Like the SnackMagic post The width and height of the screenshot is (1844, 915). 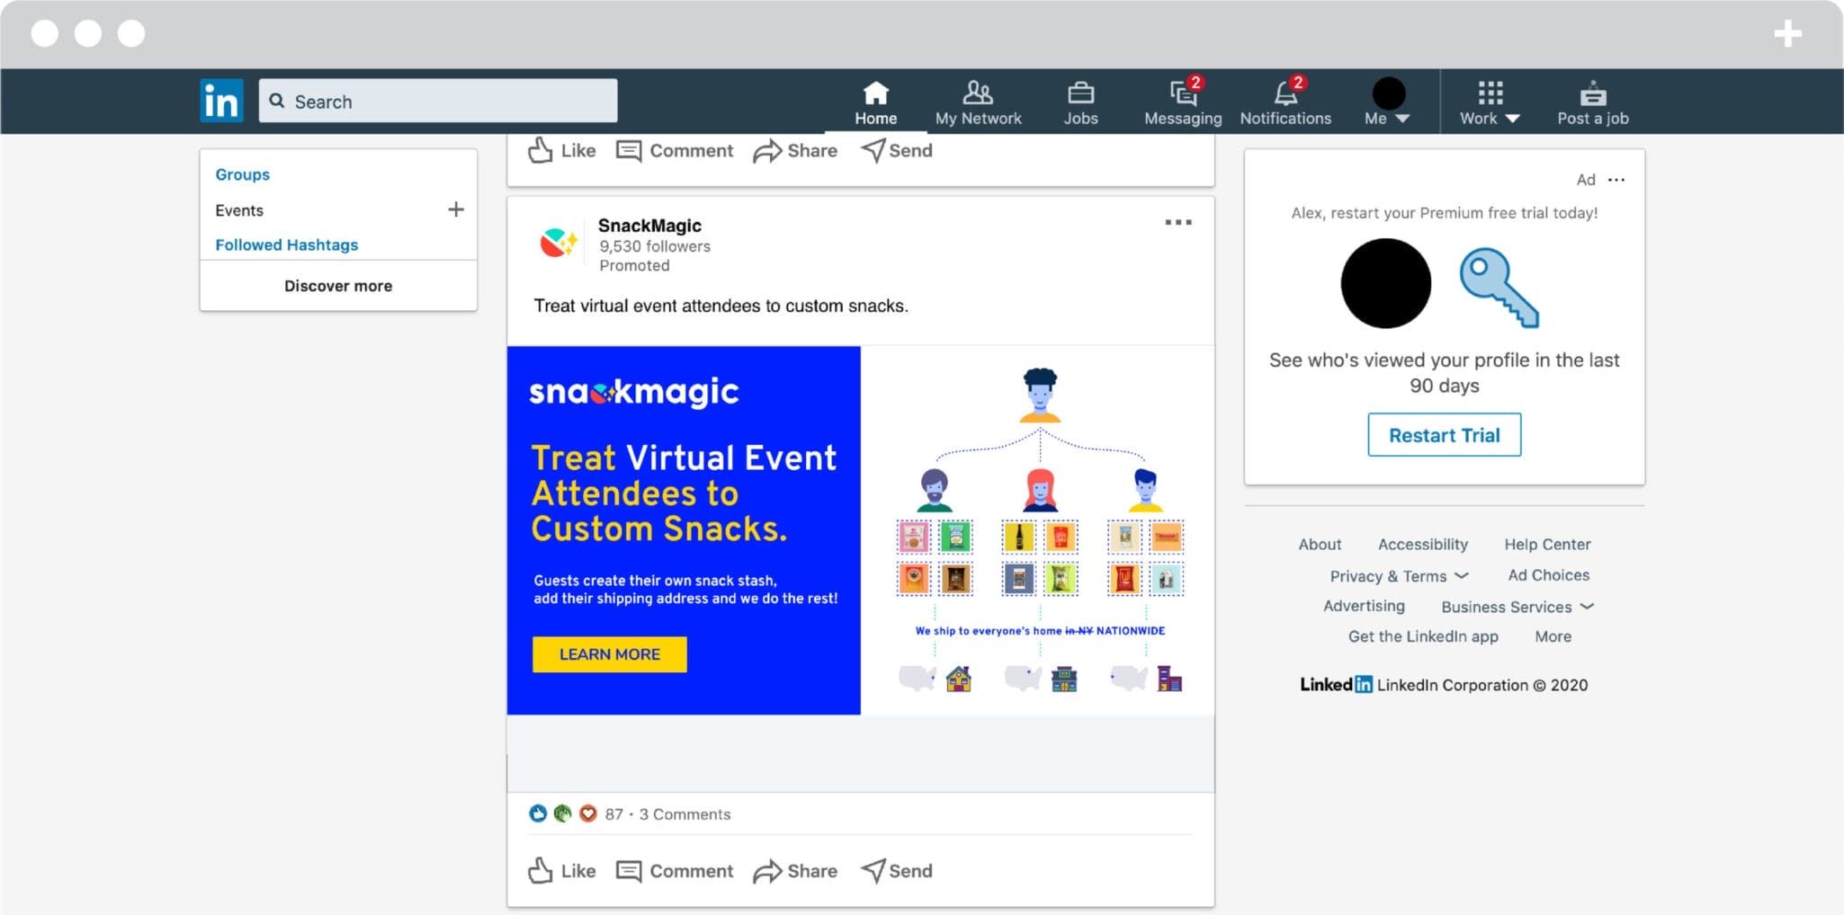click(x=562, y=870)
